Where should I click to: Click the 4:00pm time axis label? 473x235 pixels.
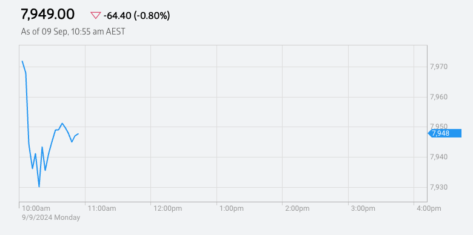(429, 208)
